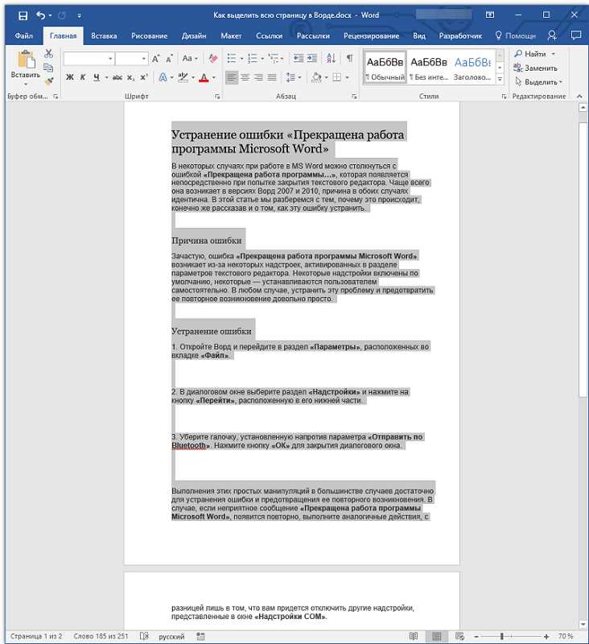Screen dimensions: 589x644
Task: Apply the red font color (A button)
Action: (x=204, y=77)
